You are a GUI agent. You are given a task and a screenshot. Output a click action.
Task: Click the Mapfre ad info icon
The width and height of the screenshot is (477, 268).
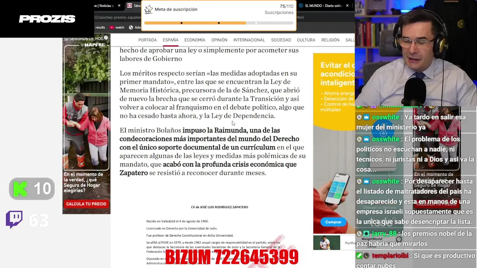point(106,38)
